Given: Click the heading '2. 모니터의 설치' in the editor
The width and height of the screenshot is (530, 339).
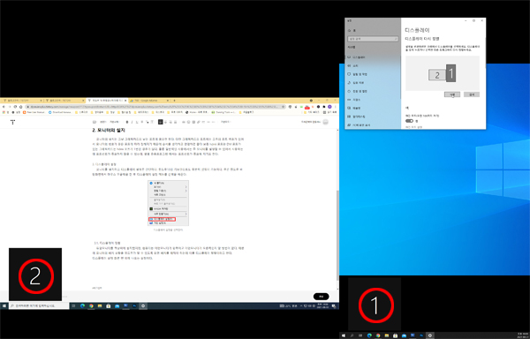Looking at the screenshot, I should 109,131.
